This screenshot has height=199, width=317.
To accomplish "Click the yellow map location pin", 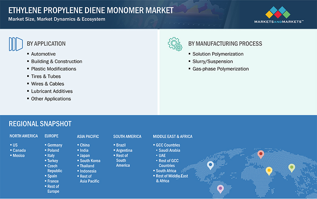I will click(269, 171).
